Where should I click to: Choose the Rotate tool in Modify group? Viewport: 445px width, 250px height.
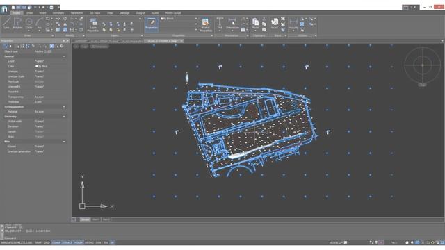point(65,19)
